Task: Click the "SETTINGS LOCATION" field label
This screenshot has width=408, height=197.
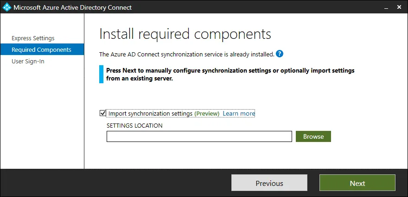Action: (x=134, y=125)
